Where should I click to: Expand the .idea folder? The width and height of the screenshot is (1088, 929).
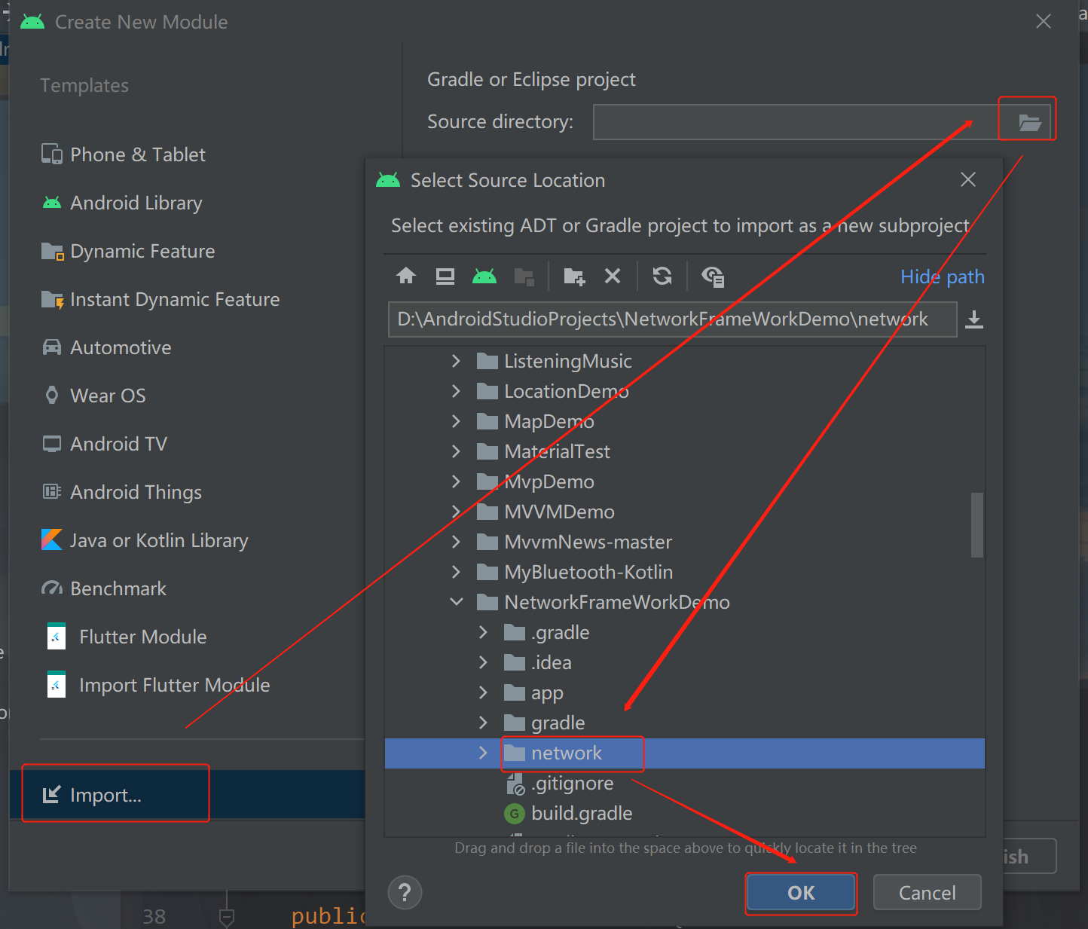pos(483,662)
